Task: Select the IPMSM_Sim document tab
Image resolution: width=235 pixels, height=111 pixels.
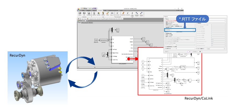Action: click(x=82, y=21)
